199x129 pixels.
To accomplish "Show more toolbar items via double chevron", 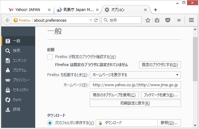I will point(179,20).
